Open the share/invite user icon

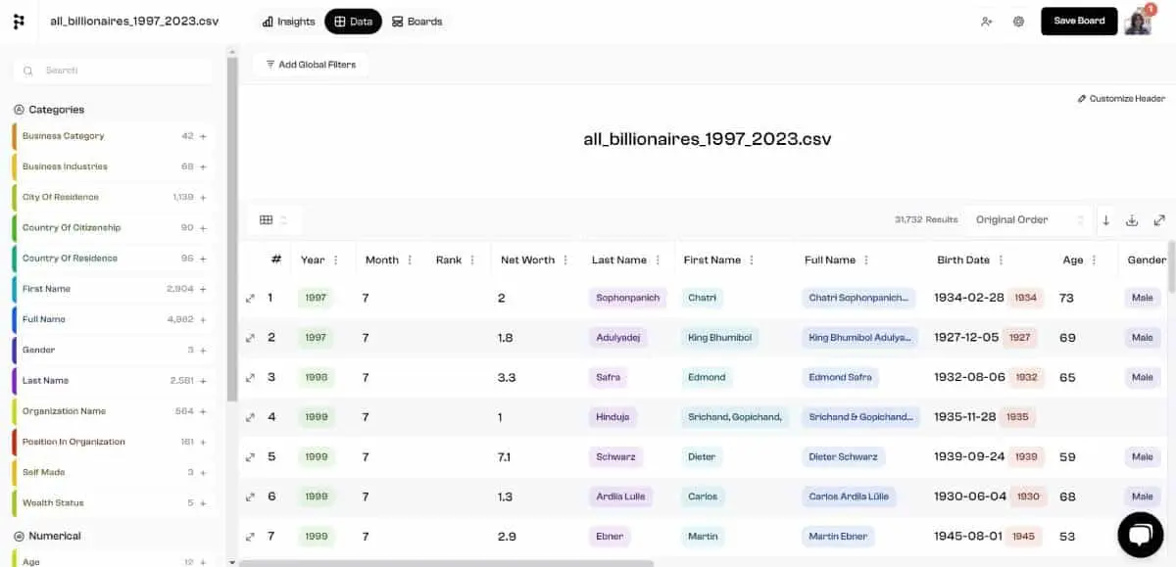click(987, 21)
